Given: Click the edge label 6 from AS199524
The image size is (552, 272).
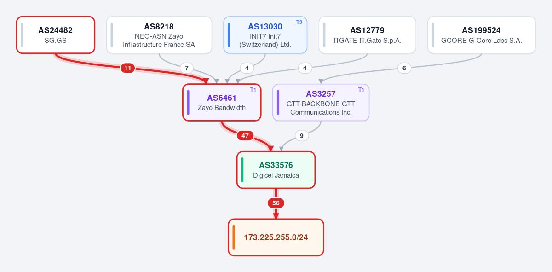Looking at the screenshot, I should 404,68.
